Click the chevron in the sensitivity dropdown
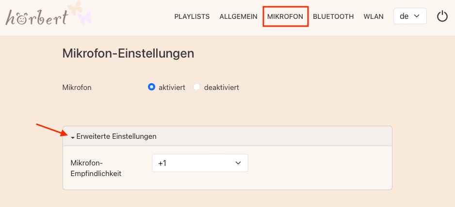 [x=238, y=163]
